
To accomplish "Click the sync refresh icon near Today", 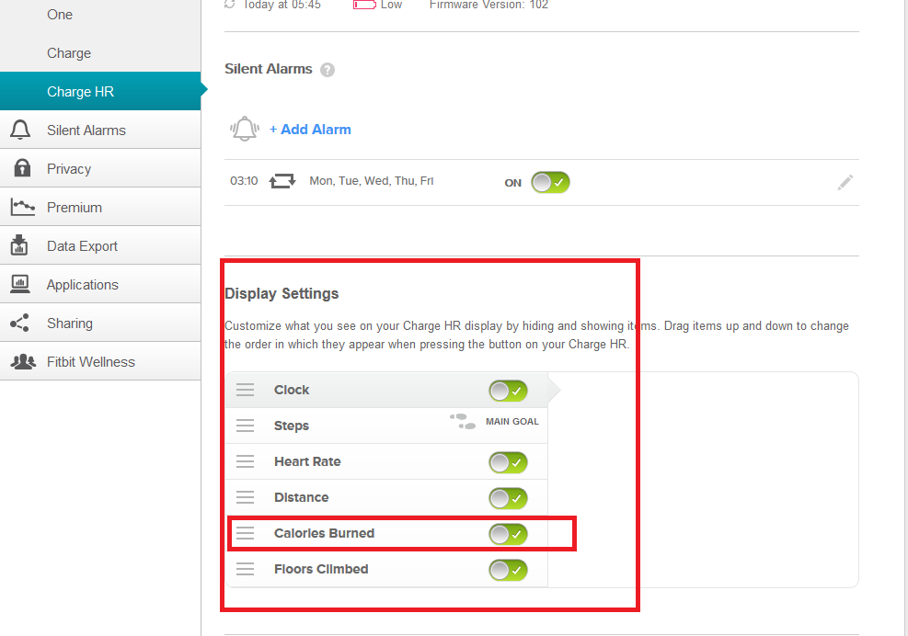I will click(230, 4).
